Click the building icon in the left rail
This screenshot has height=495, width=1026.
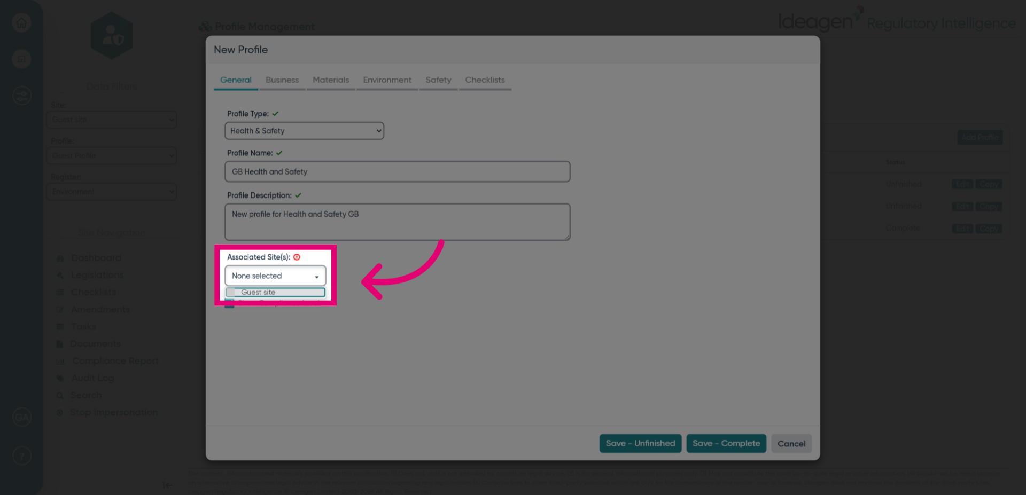point(21,59)
